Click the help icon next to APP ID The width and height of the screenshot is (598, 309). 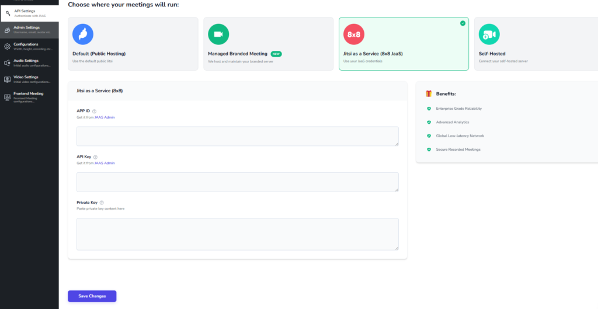[x=94, y=111]
